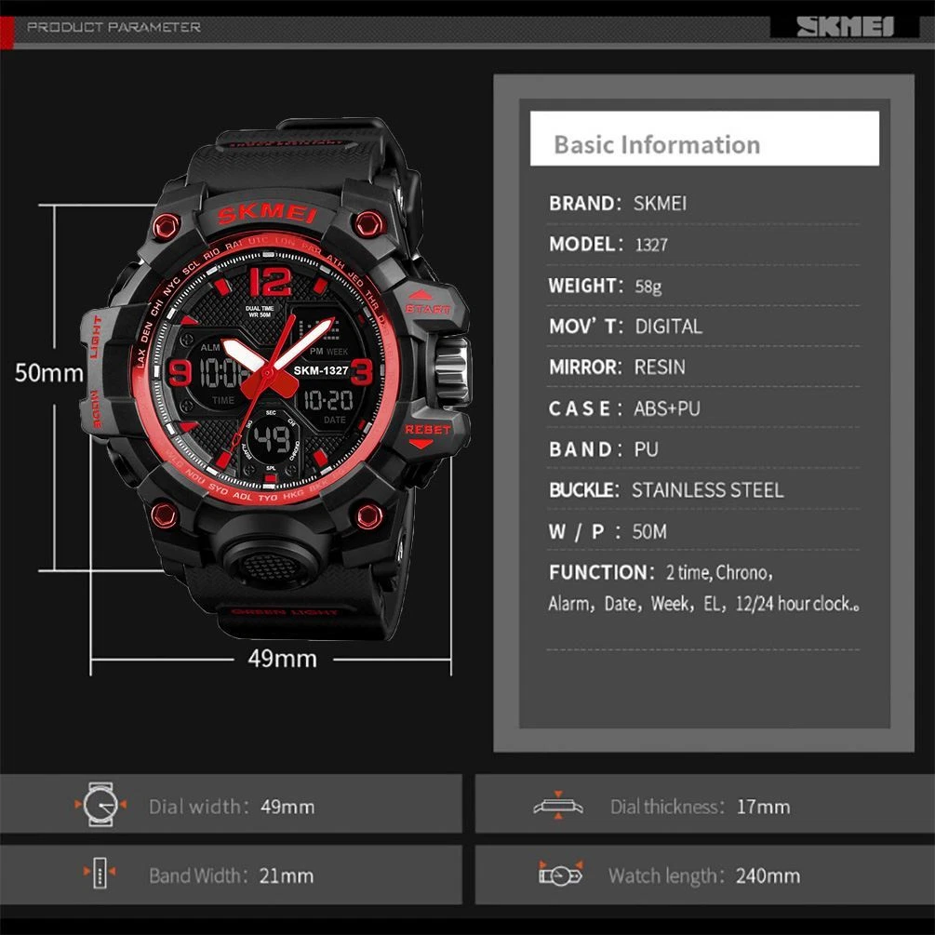Click the MODE button on the watch

pos(96,409)
